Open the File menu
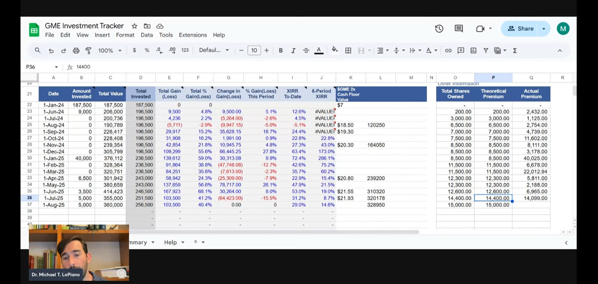 pyautogui.click(x=50, y=35)
